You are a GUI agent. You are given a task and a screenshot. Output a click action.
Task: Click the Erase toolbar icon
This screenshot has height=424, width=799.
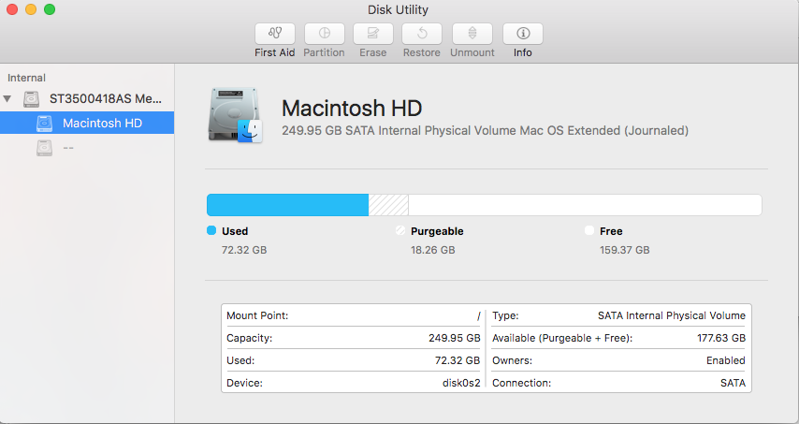pyautogui.click(x=373, y=34)
